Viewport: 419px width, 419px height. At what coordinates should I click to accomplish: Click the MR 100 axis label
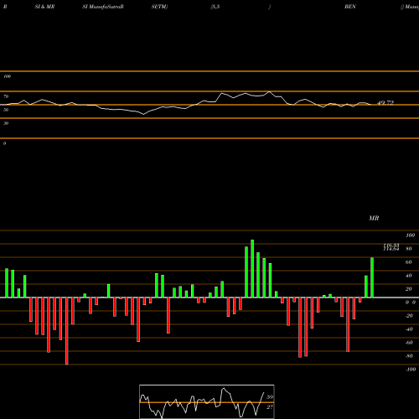click(411, 235)
